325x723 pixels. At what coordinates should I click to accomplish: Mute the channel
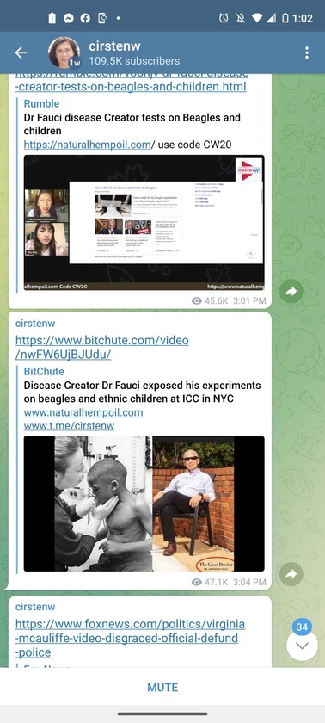(x=162, y=687)
